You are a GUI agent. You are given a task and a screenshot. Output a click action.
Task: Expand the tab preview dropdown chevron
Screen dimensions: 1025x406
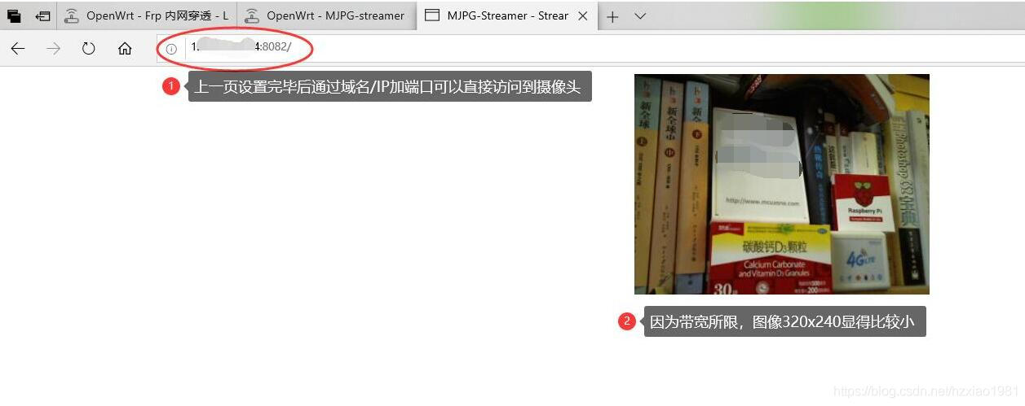[640, 16]
